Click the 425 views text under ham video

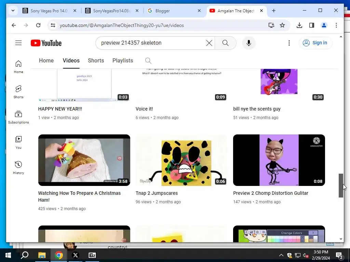point(47,209)
